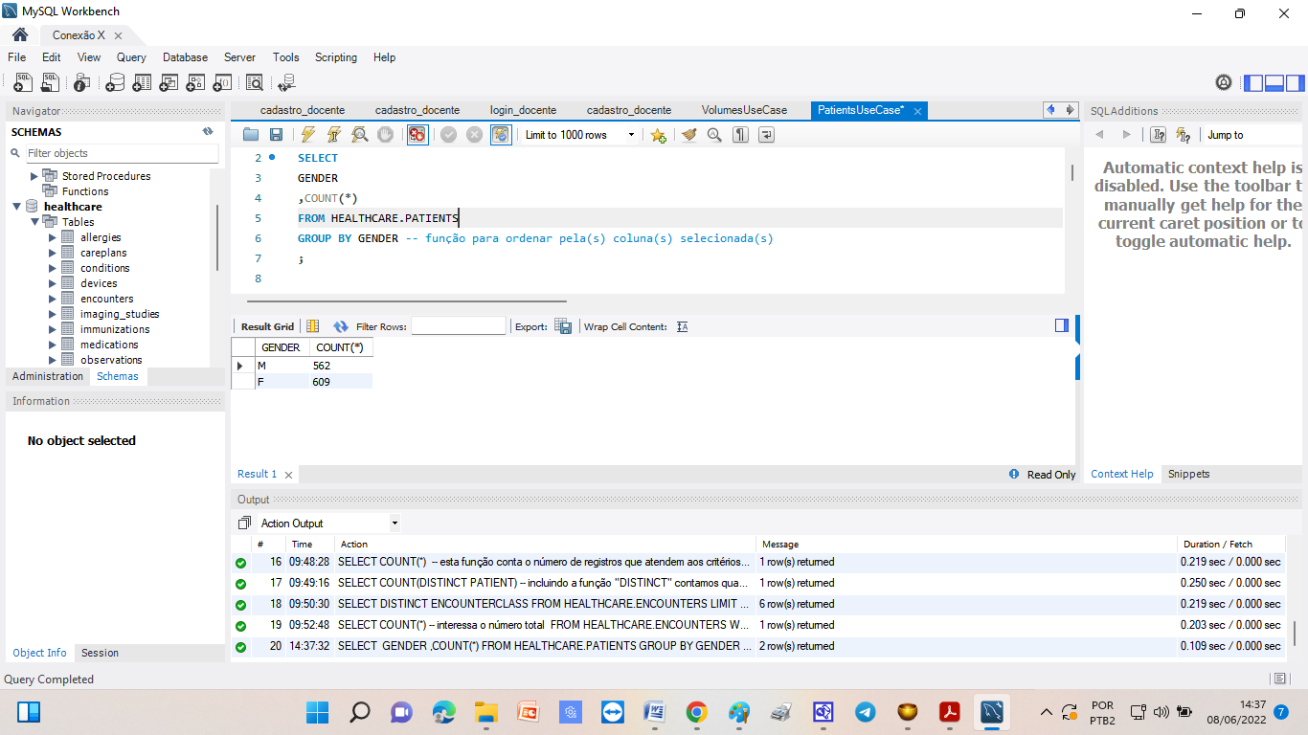Toggle Wrap Cell Content button

pyautogui.click(x=682, y=326)
